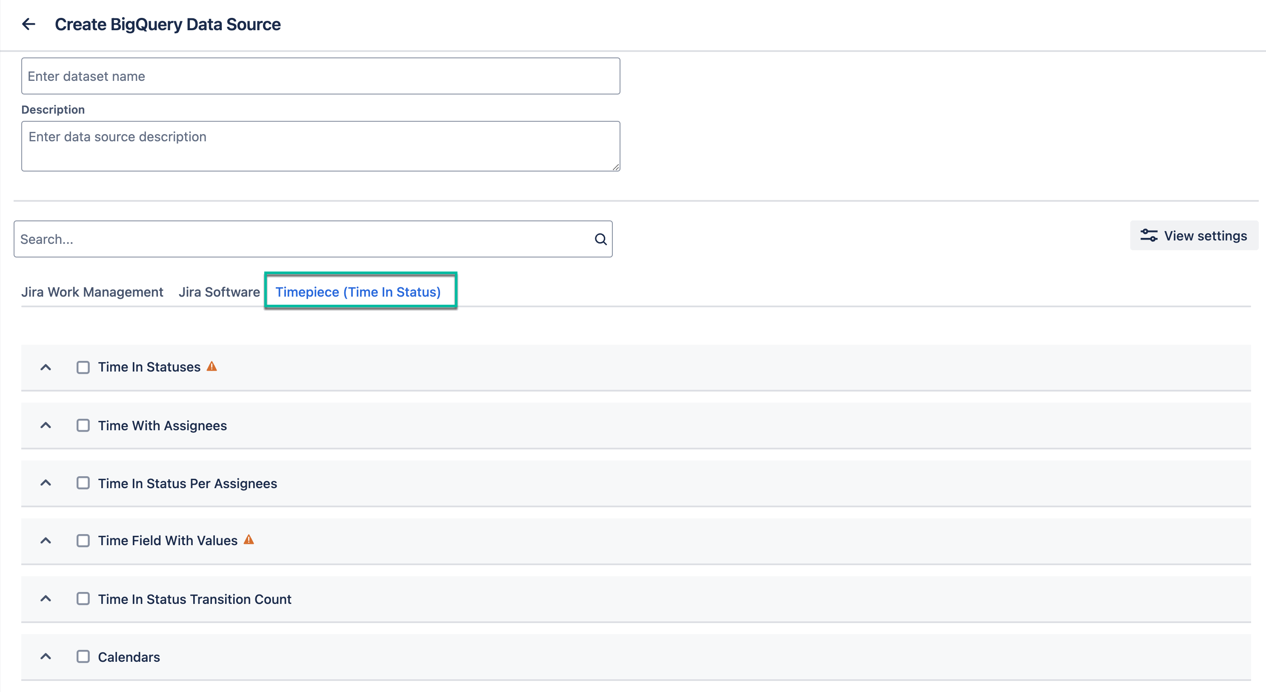Check Time In Status Transition Count
This screenshot has width=1266, height=692.
pos(83,599)
